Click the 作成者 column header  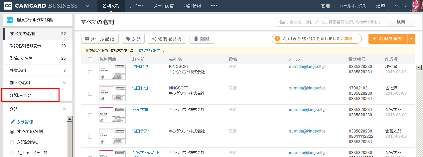pyautogui.click(x=391, y=59)
